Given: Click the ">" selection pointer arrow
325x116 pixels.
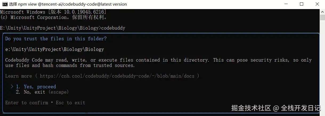Looking at the screenshot, I should tap(12, 87).
